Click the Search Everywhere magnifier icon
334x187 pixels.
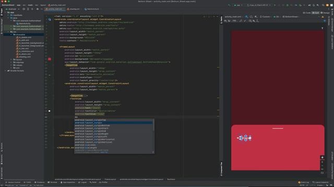click(323, 5)
